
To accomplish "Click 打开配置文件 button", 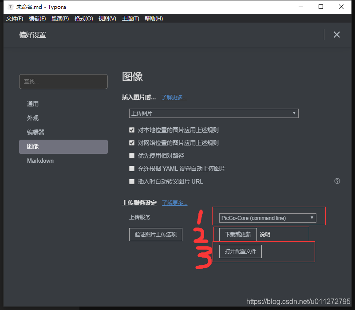I will (241, 251).
